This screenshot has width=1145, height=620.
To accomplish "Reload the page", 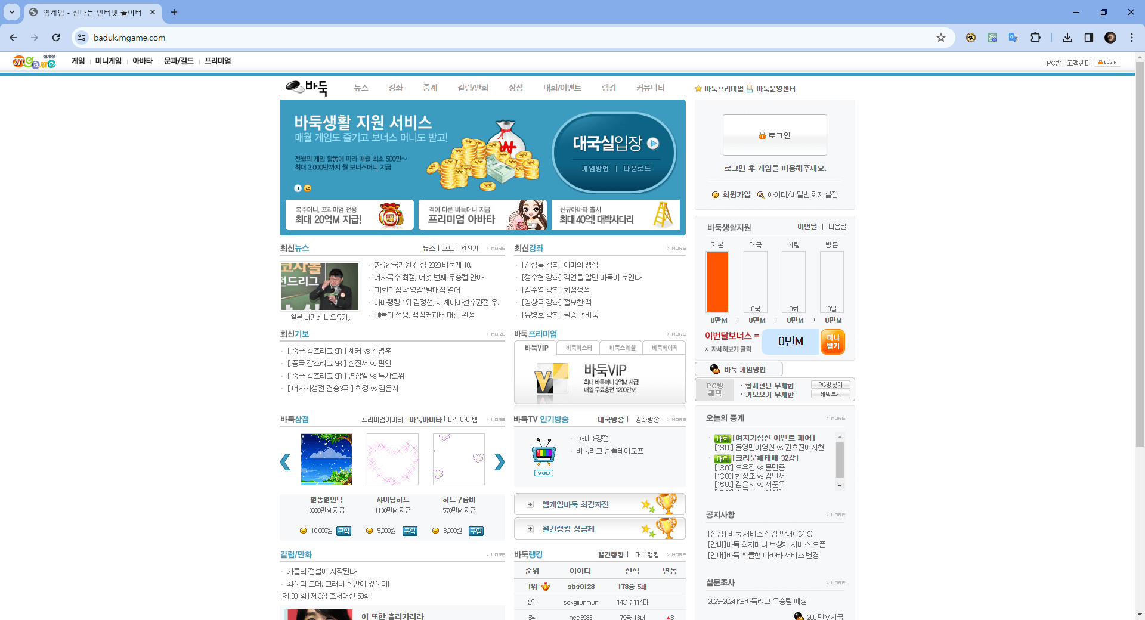I will 56,38.
